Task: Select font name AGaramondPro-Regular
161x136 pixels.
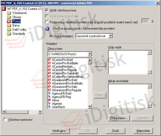Action: pyautogui.click(x=67, y=90)
